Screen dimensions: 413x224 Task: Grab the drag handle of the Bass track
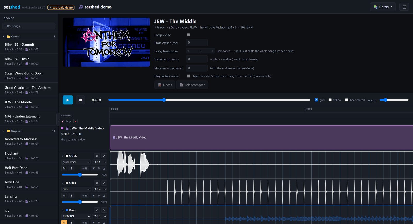pos(63,210)
